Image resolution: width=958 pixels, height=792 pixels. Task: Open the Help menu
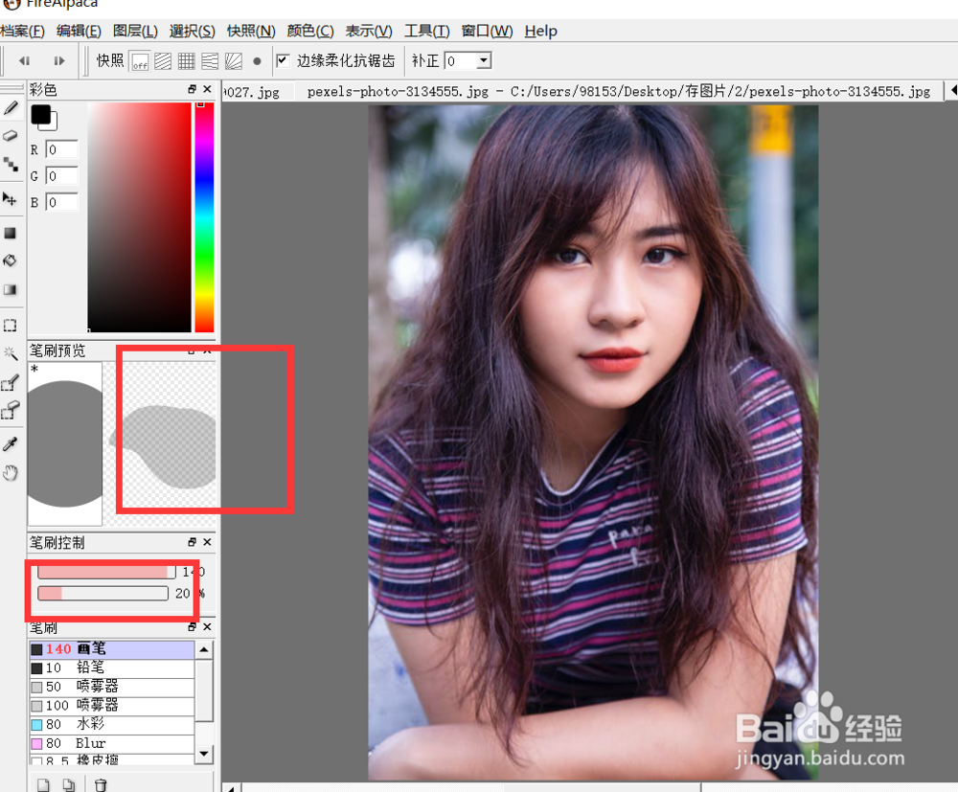(540, 32)
